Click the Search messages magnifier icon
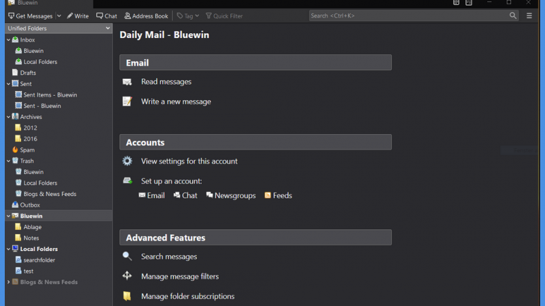This screenshot has width=545, height=306. coord(127,256)
